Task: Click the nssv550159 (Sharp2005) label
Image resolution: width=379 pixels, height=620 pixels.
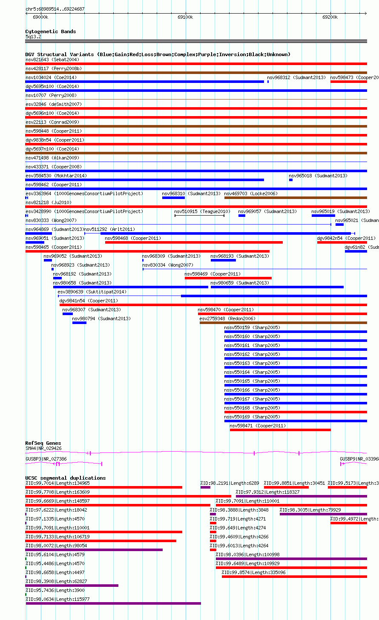Action: pos(252,327)
